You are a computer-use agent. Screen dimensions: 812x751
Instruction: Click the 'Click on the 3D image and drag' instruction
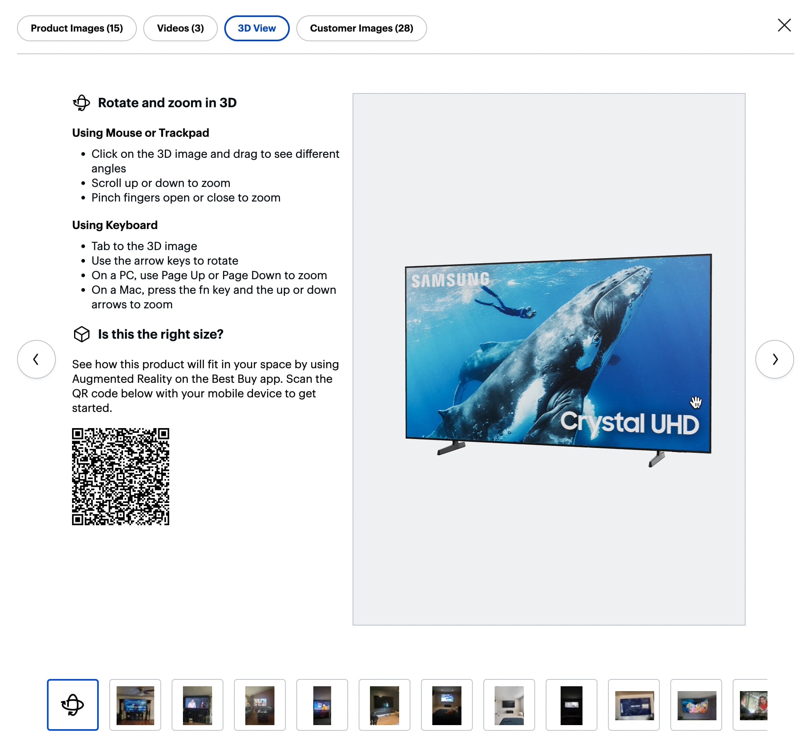click(x=215, y=161)
